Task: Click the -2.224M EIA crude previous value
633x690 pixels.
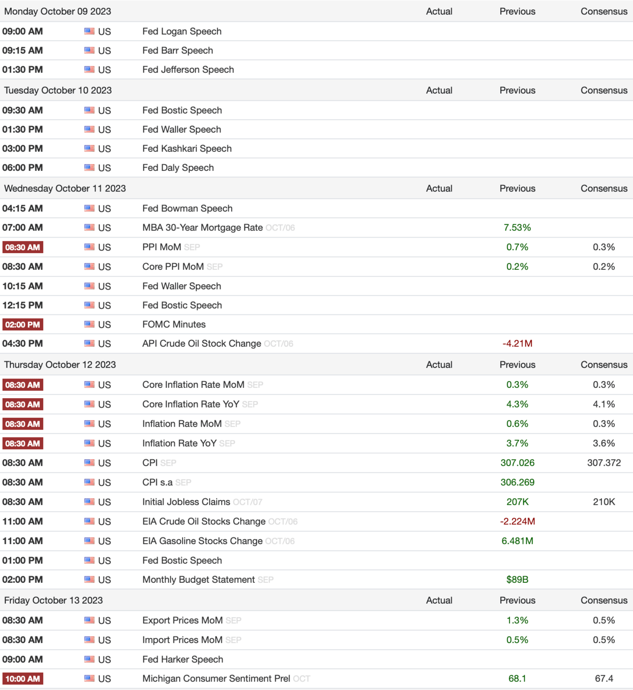Action: [x=517, y=522]
